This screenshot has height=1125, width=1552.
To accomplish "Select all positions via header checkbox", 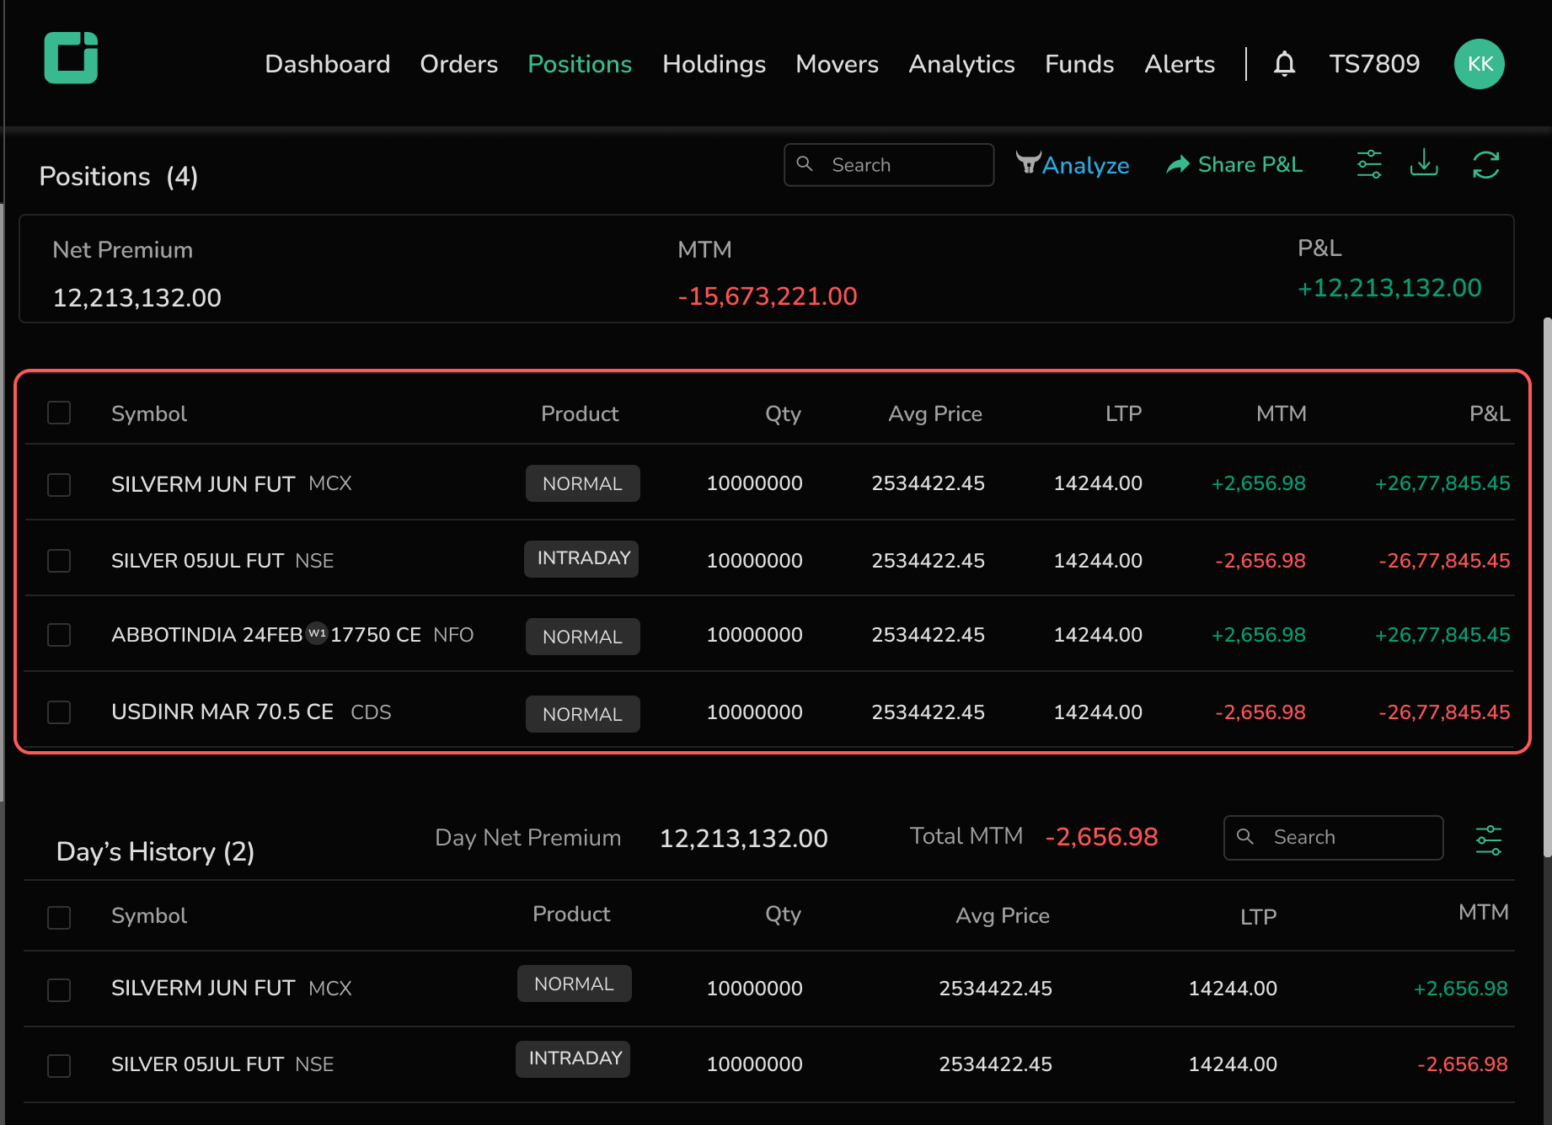I will (59, 413).
